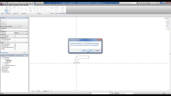The image size is (171, 96).
Task: Click the Create Group icon in Create panel
Action: tap(57, 8)
